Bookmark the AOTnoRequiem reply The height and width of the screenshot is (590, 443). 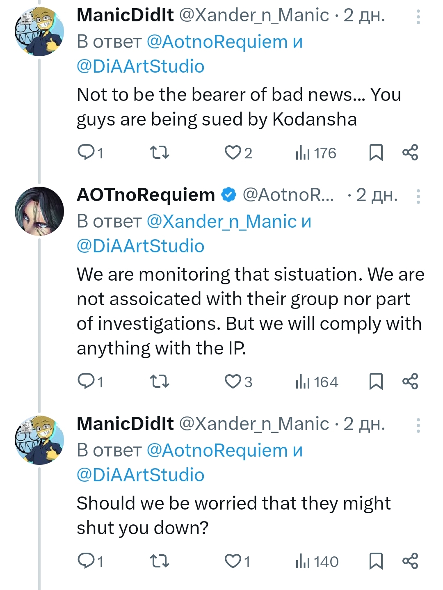pyautogui.click(x=376, y=382)
